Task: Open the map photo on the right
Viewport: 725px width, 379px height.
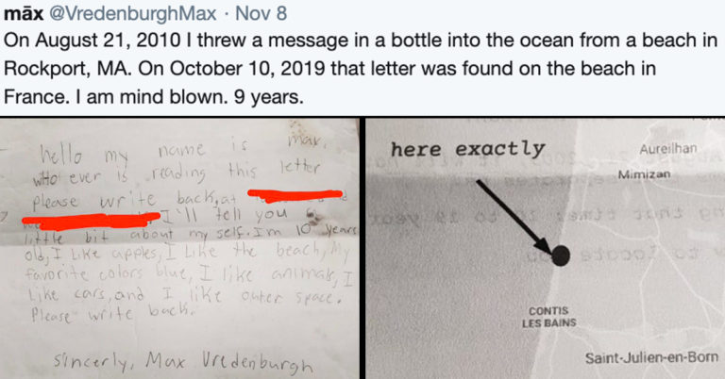Action: [x=545, y=248]
